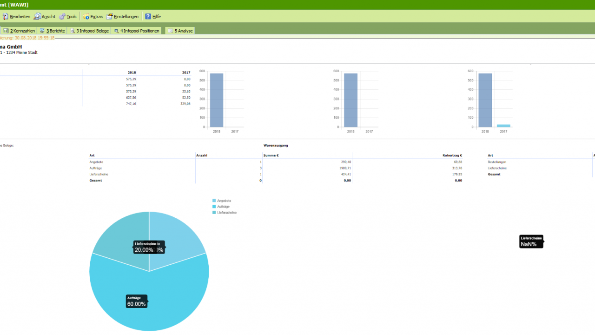This screenshot has width=595, height=335.
Task: Open the Einstellungen menu
Action: [x=126, y=16]
